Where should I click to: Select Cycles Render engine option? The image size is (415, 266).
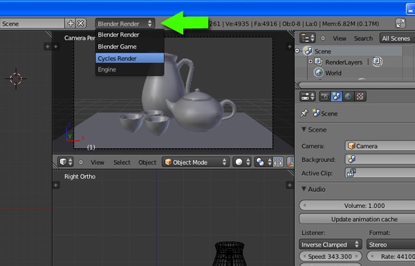pyautogui.click(x=130, y=58)
